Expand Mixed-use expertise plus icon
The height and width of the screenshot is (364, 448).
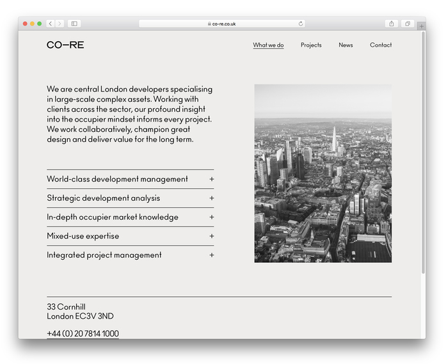[x=211, y=236]
